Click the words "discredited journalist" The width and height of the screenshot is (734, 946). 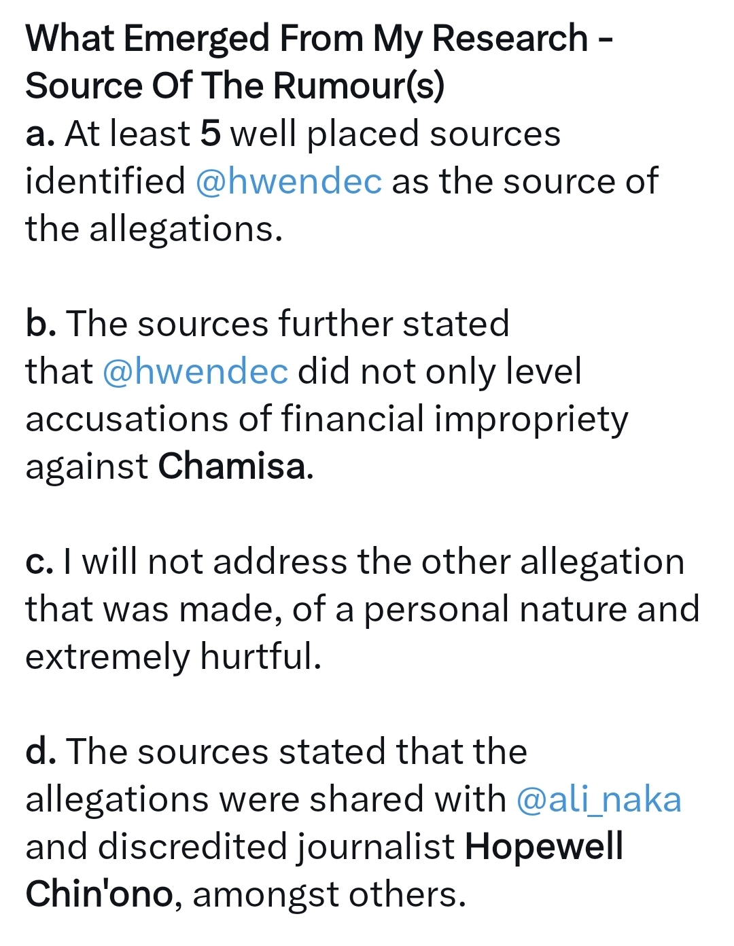tap(276, 848)
